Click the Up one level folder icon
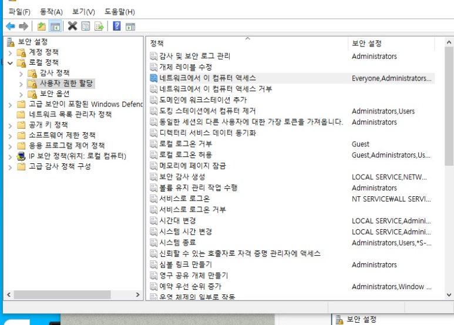 click(x=42, y=26)
